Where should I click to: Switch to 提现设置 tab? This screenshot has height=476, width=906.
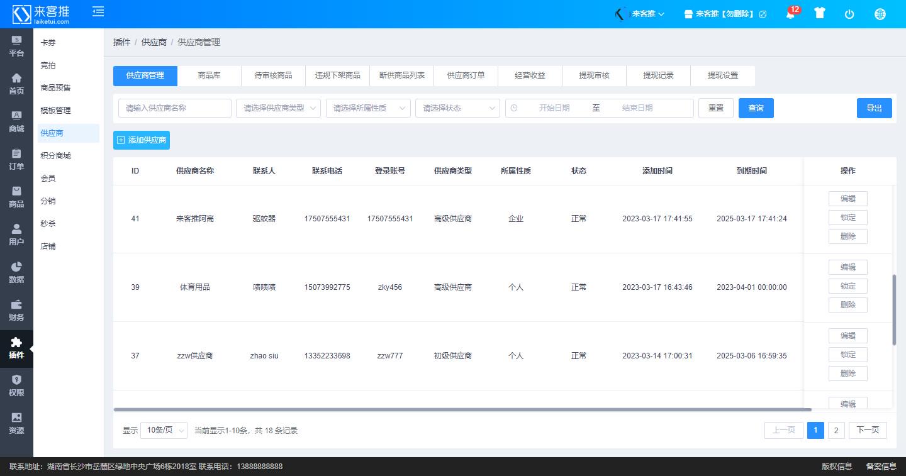coord(722,75)
